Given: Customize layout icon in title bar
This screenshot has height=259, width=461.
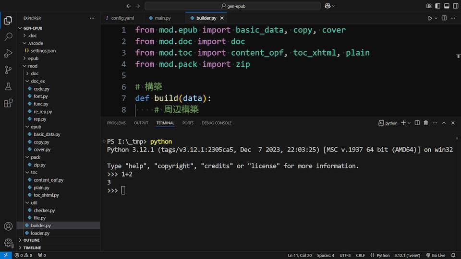Looking at the screenshot, I should click(x=429, y=6).
